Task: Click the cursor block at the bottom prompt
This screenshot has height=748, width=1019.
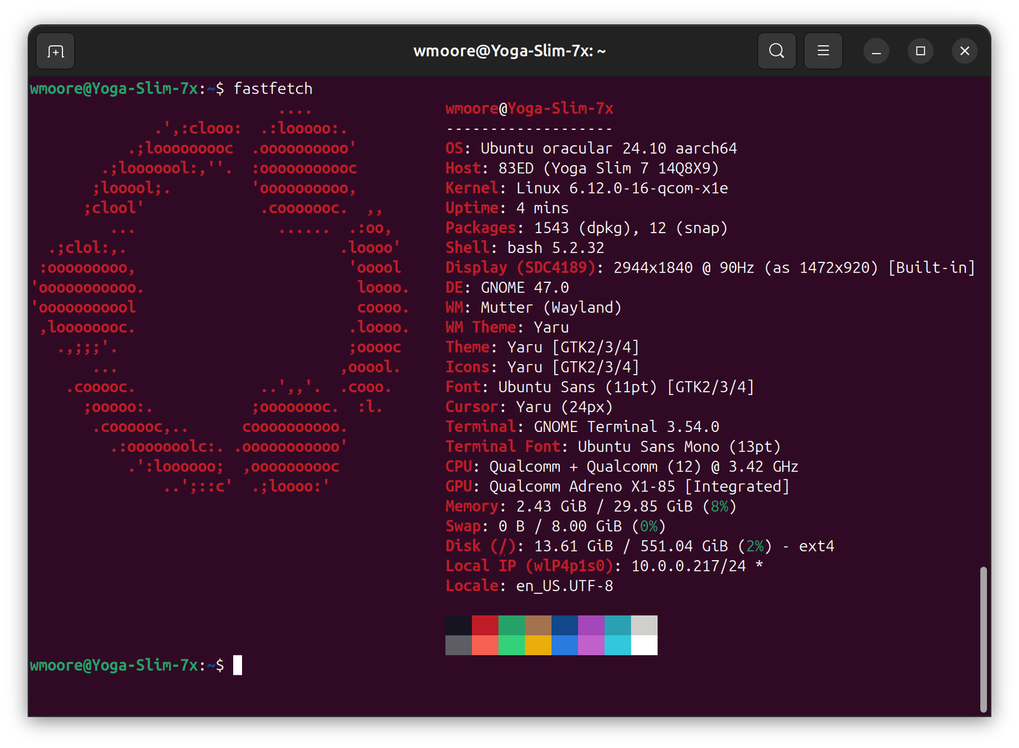Action: pyautogui.click(x=238, y=665)
